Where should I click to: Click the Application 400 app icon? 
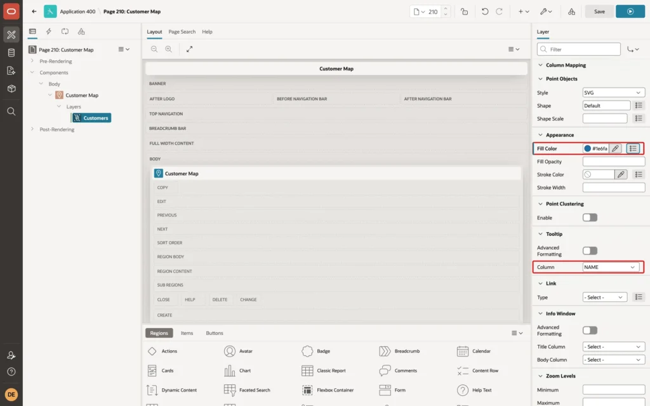pos(50,11)
